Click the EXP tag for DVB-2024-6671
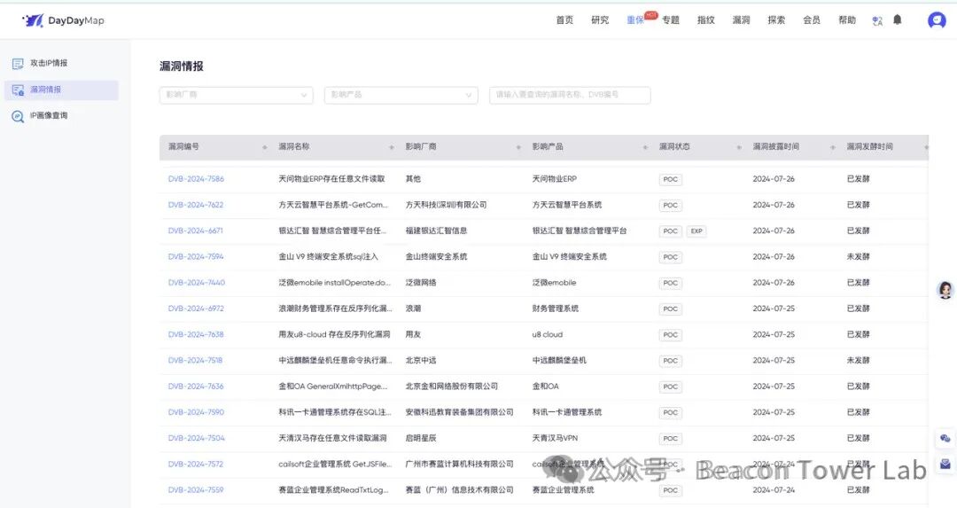The width and height of the screenshot is (957, 508). click(x=696, y=231)
